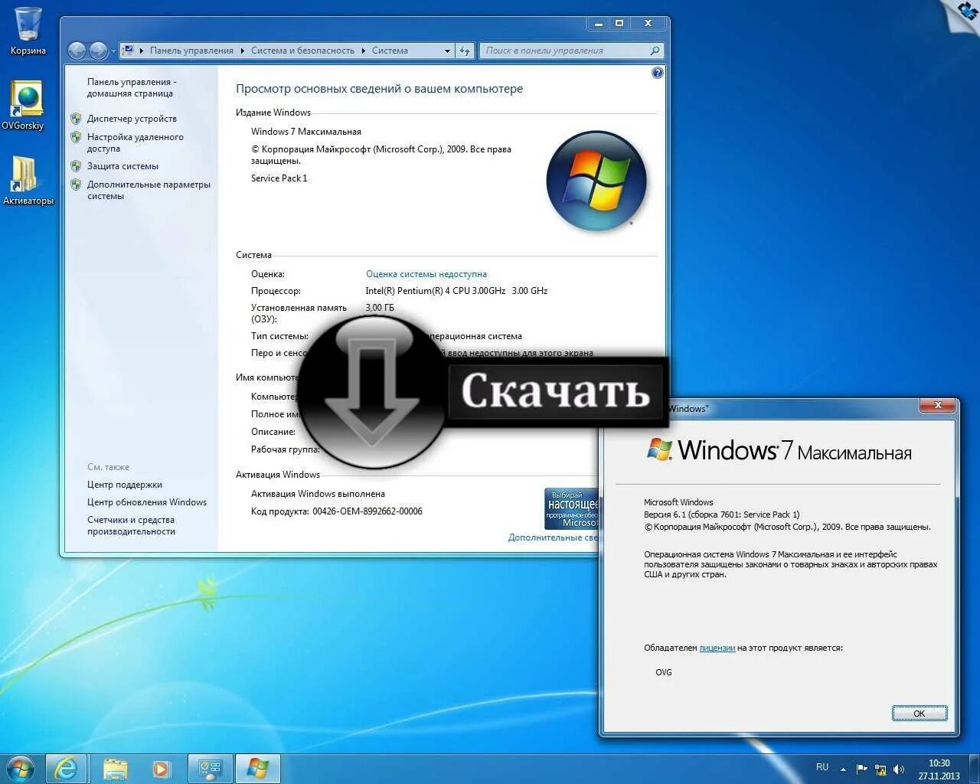Click the volume speaker tray icon

coord(898,769)
